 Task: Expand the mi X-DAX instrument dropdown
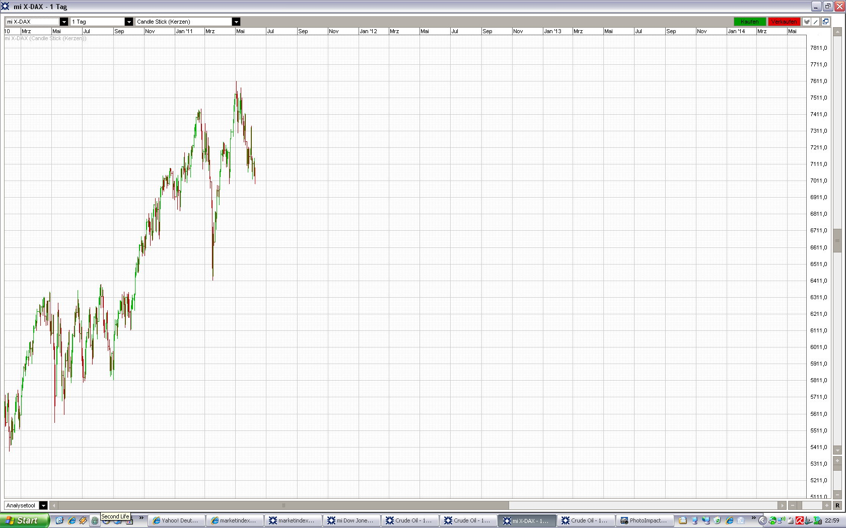click(64, 22)
